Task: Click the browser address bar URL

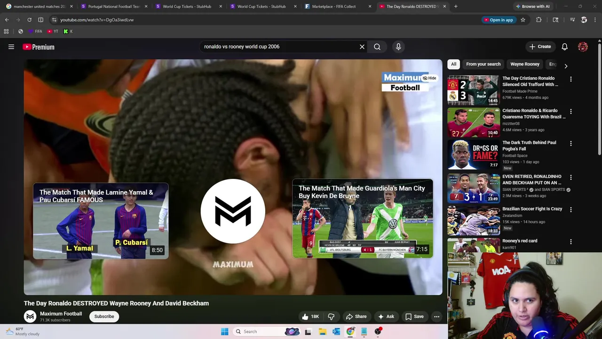Action: pyautogui.click(x=97, y=20)
